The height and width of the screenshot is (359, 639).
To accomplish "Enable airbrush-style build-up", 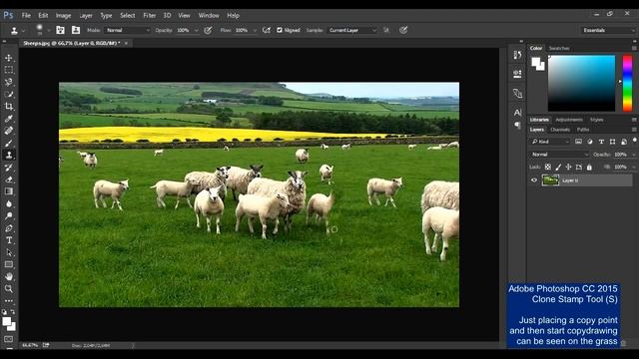I will 267,30.
